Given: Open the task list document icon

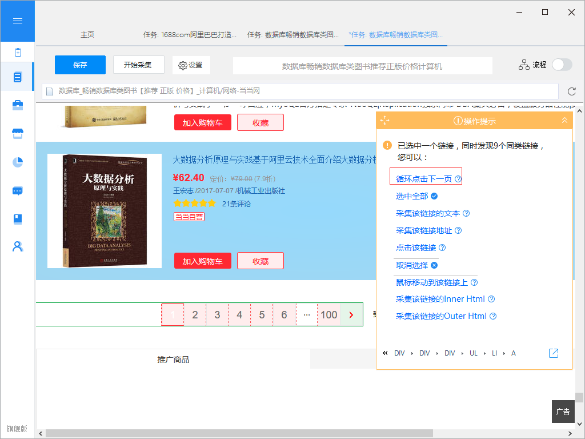Looking at the screenshot, I should click(x=18, y=77).
